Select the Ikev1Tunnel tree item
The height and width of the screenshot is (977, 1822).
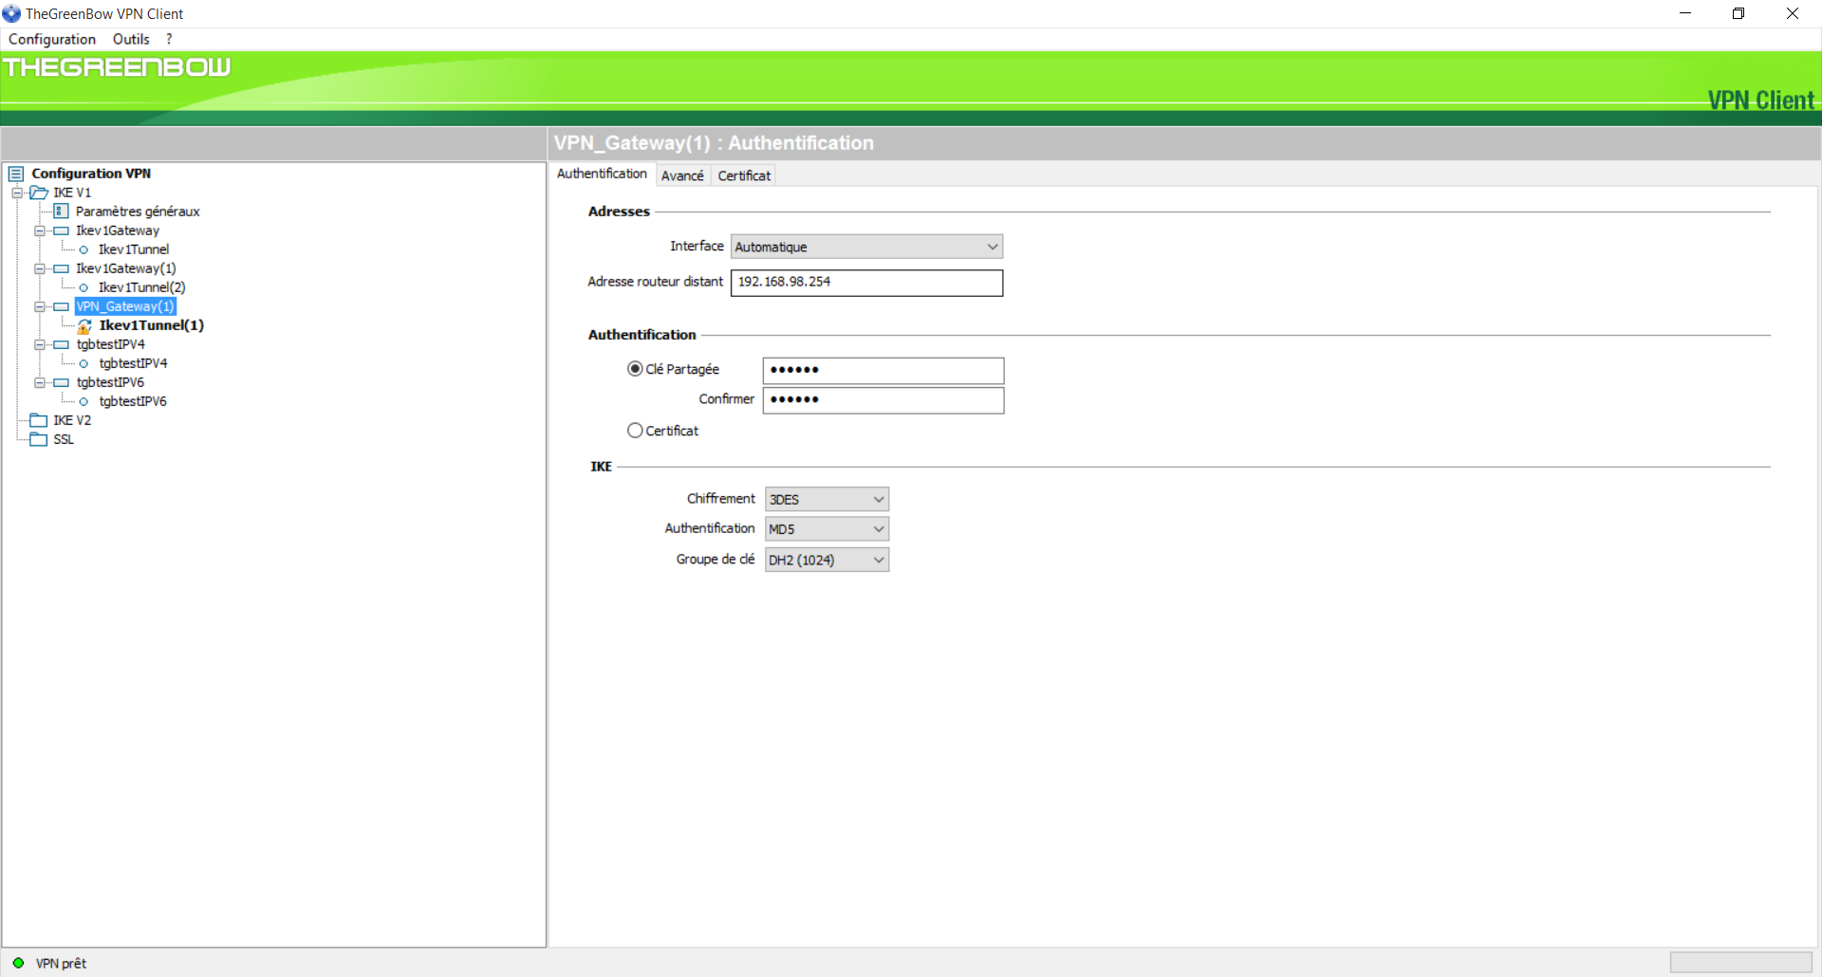click(134, 249)
